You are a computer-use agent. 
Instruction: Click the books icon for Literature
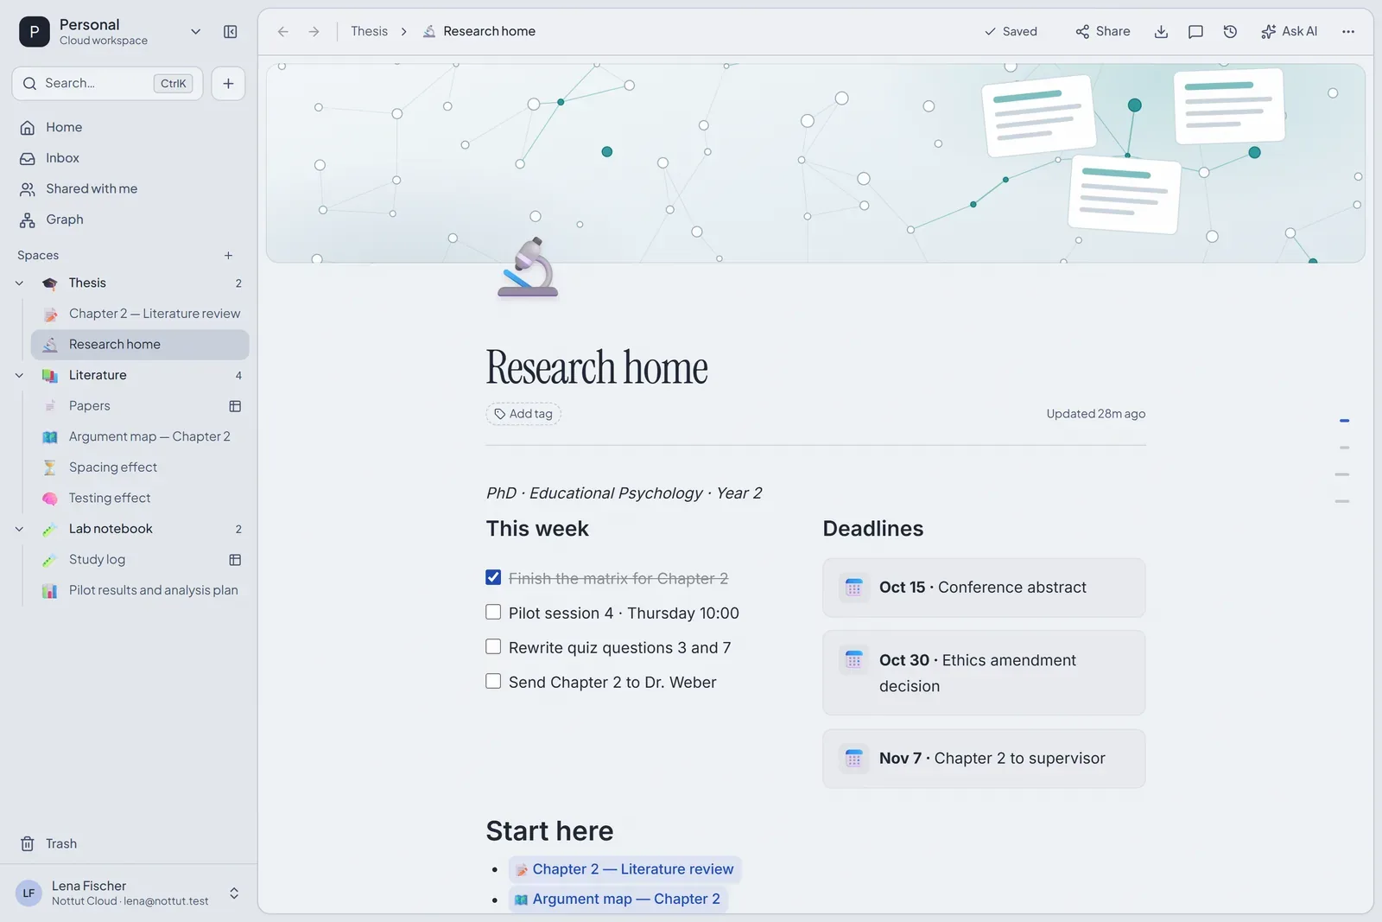point(50,376)
